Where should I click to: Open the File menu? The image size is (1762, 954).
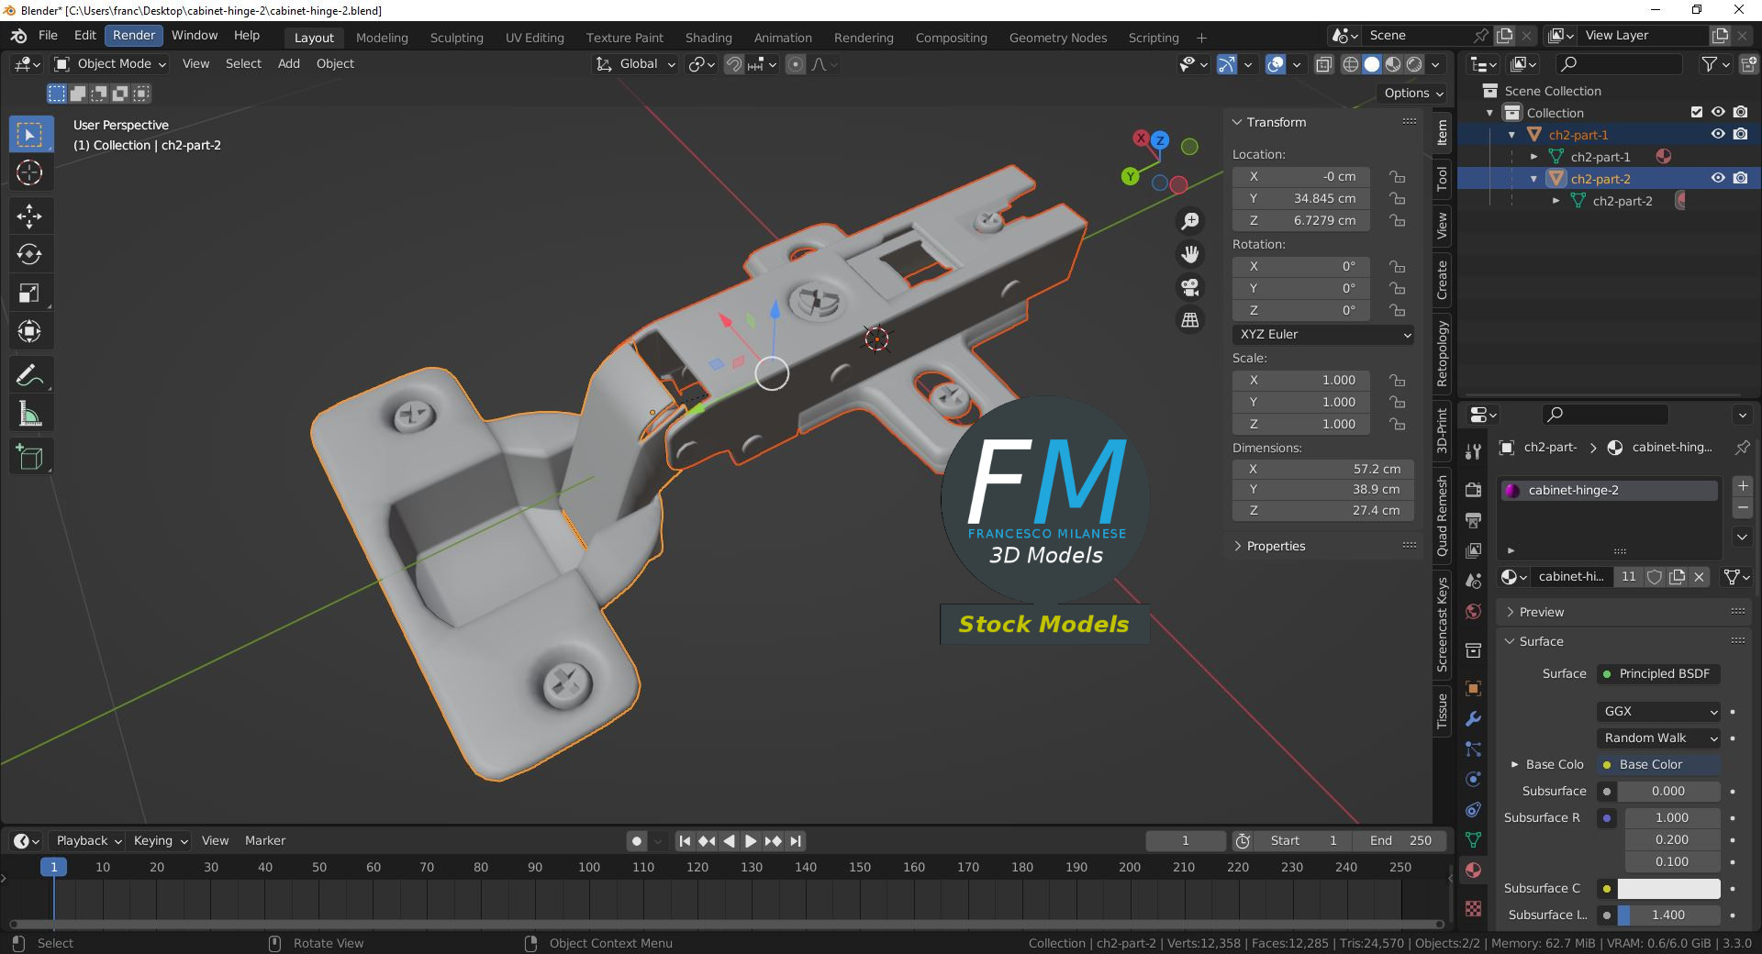48,36
